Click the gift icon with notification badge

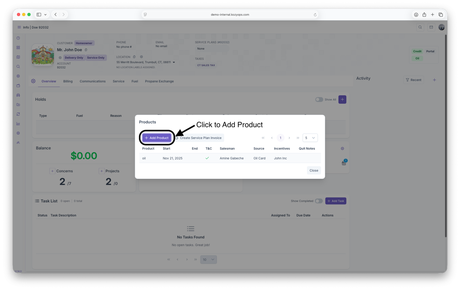pos(344,163)
